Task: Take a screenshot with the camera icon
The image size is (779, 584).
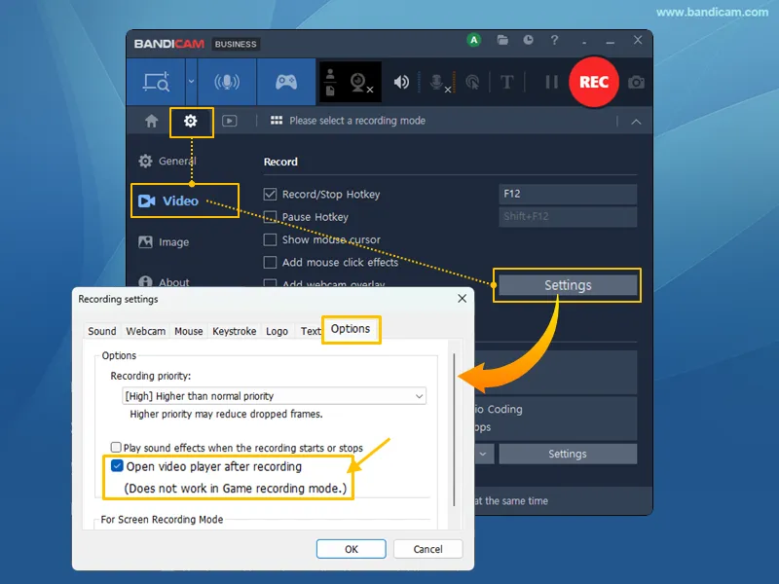Action: [636, 83]
